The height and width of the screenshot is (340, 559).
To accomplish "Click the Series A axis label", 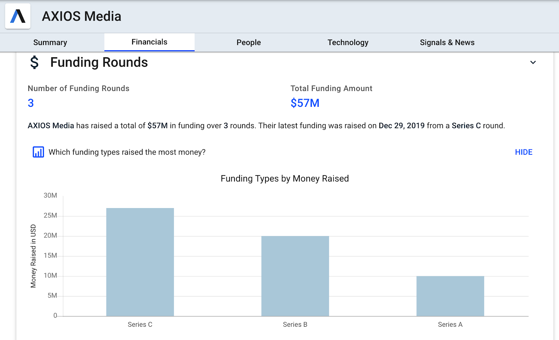I will (450, 325).
